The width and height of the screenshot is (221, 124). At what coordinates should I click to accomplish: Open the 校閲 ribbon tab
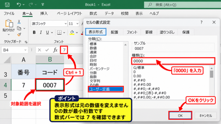tap(125, 13)
